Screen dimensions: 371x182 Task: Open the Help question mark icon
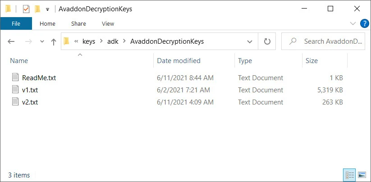[364, 23]
